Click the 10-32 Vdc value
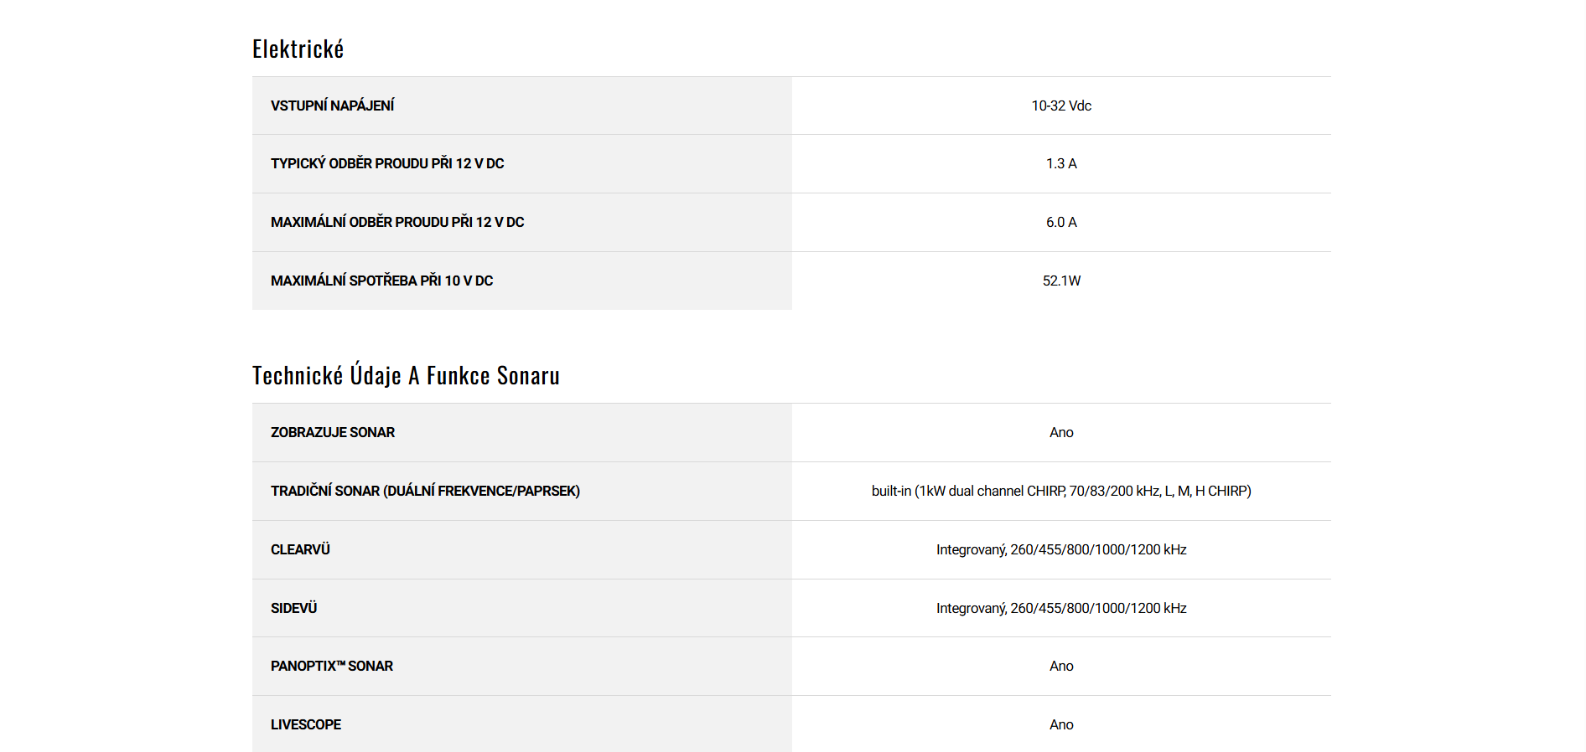The image size is (1586, 752). point(1060,106)
